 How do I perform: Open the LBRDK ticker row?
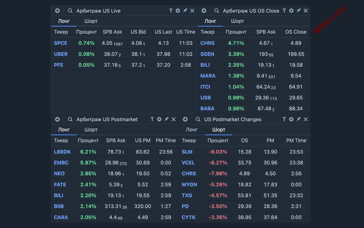pos(115,152)
